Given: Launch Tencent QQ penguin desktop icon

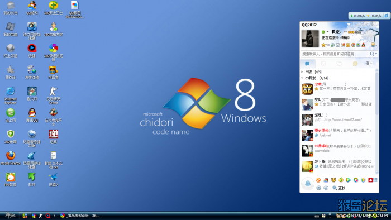Looking at the screenshot, I should coord(32,115).
